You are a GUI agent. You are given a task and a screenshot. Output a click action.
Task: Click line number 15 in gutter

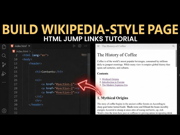point(16,72)
